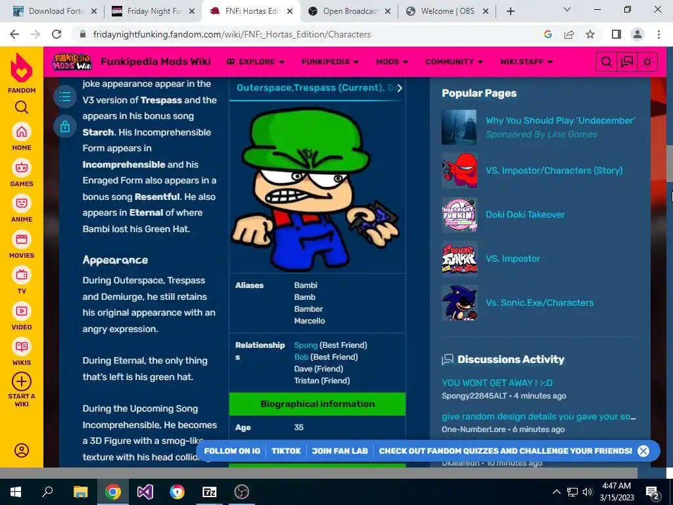
Task: Bookmark this page with the star icon
Action: tap(591, 34)
